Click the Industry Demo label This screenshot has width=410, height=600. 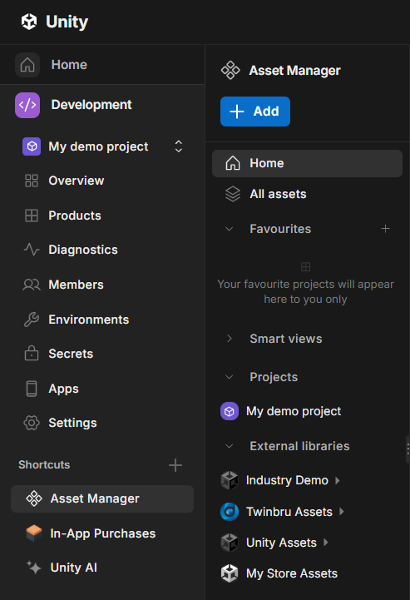(287, 480)
